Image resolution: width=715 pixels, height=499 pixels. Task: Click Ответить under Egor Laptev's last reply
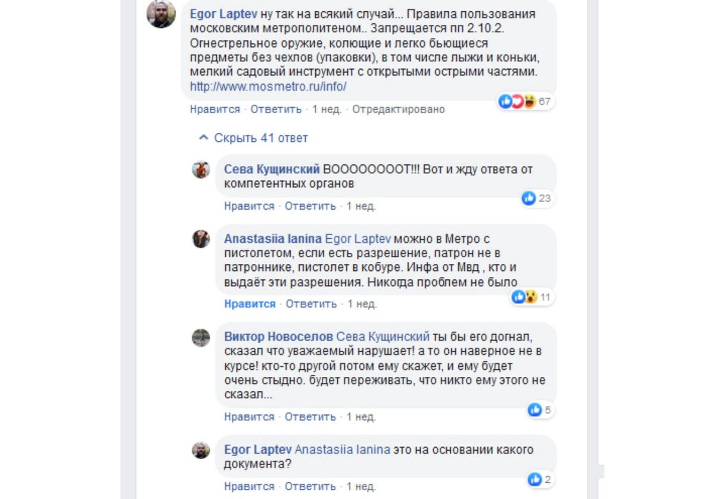[x=310, y=486]
